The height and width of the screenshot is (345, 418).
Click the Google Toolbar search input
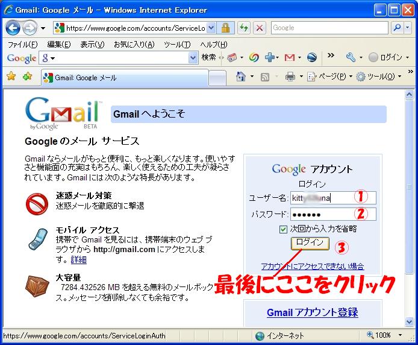pos(117,58)
